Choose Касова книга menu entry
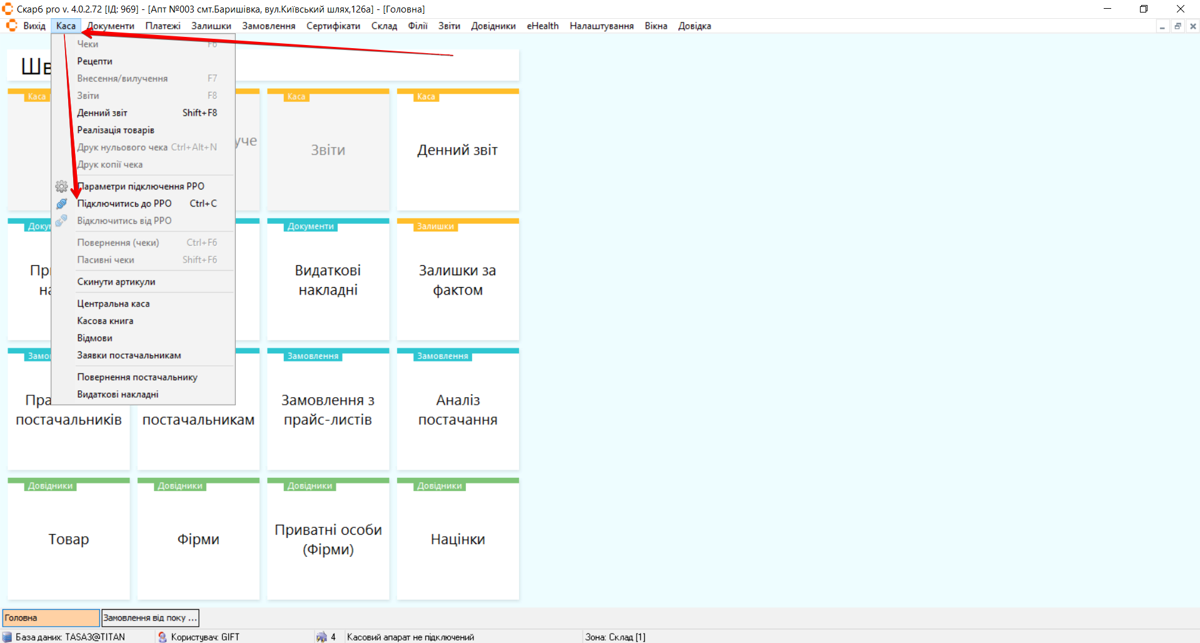The image size is (1200, 643). coord(105,321)
